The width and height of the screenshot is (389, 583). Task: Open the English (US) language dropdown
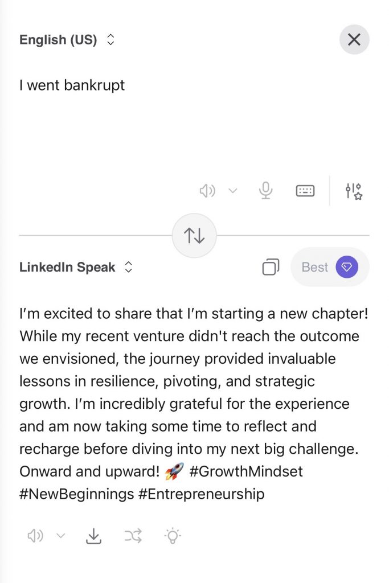[66, 39]
